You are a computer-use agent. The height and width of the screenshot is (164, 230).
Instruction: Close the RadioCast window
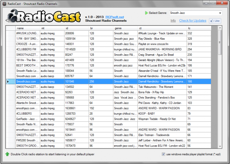click(x=222, y=3)
